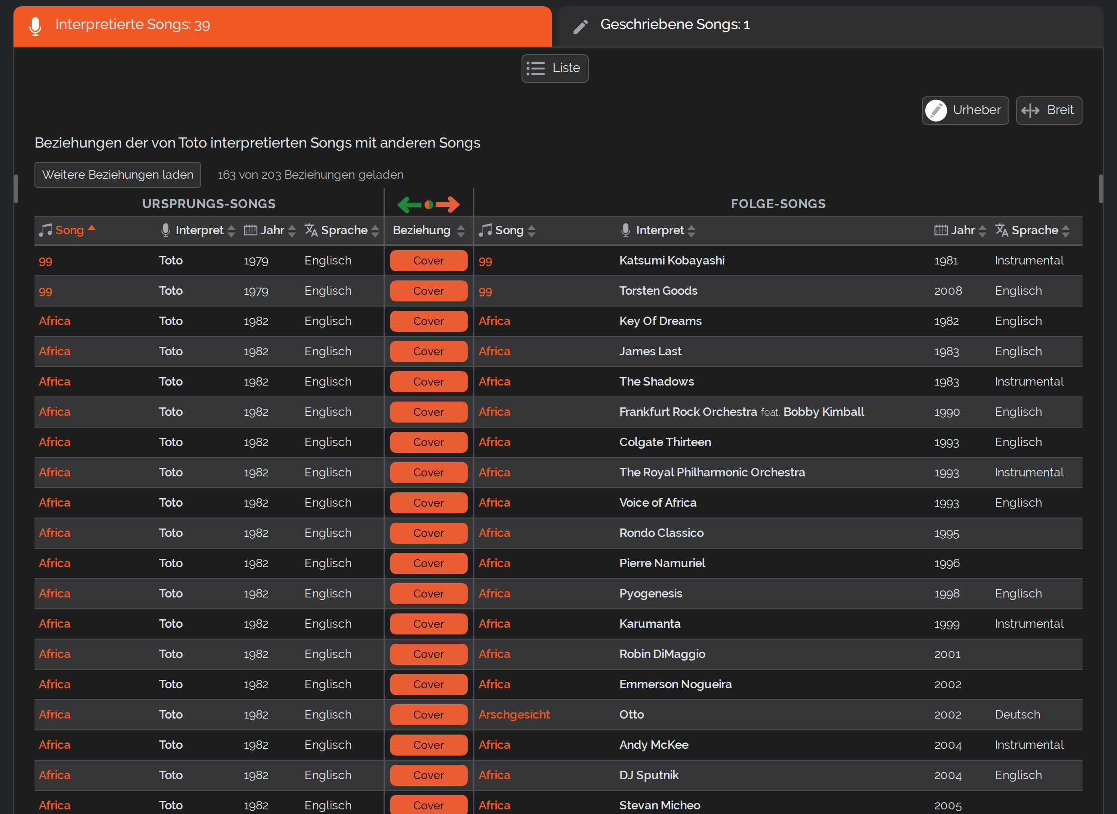Open the Andy McKee artist link
The width and height of the screenshot is (1117, 814).
(x=654, y=745)
